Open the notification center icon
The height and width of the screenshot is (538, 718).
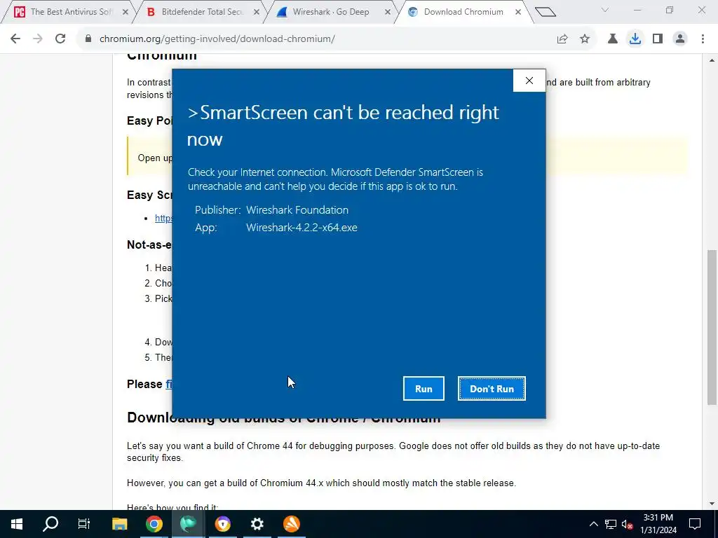[695, 524]
